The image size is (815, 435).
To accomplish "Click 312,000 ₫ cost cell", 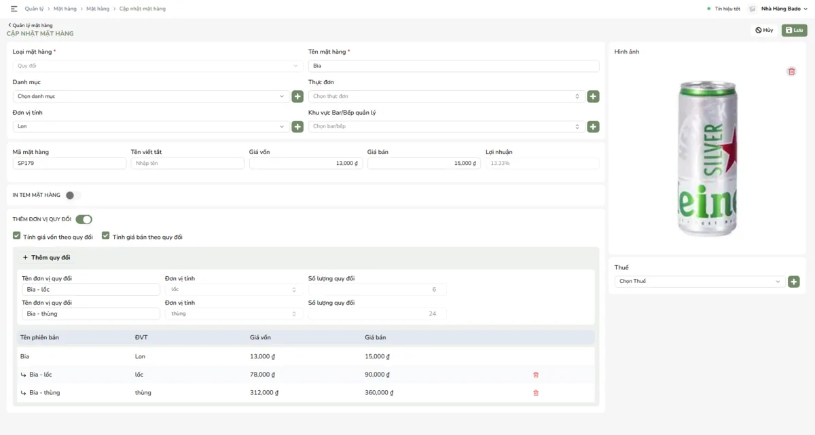I will point(264,392).
